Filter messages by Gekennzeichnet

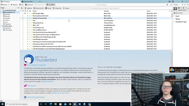[39, 8]
